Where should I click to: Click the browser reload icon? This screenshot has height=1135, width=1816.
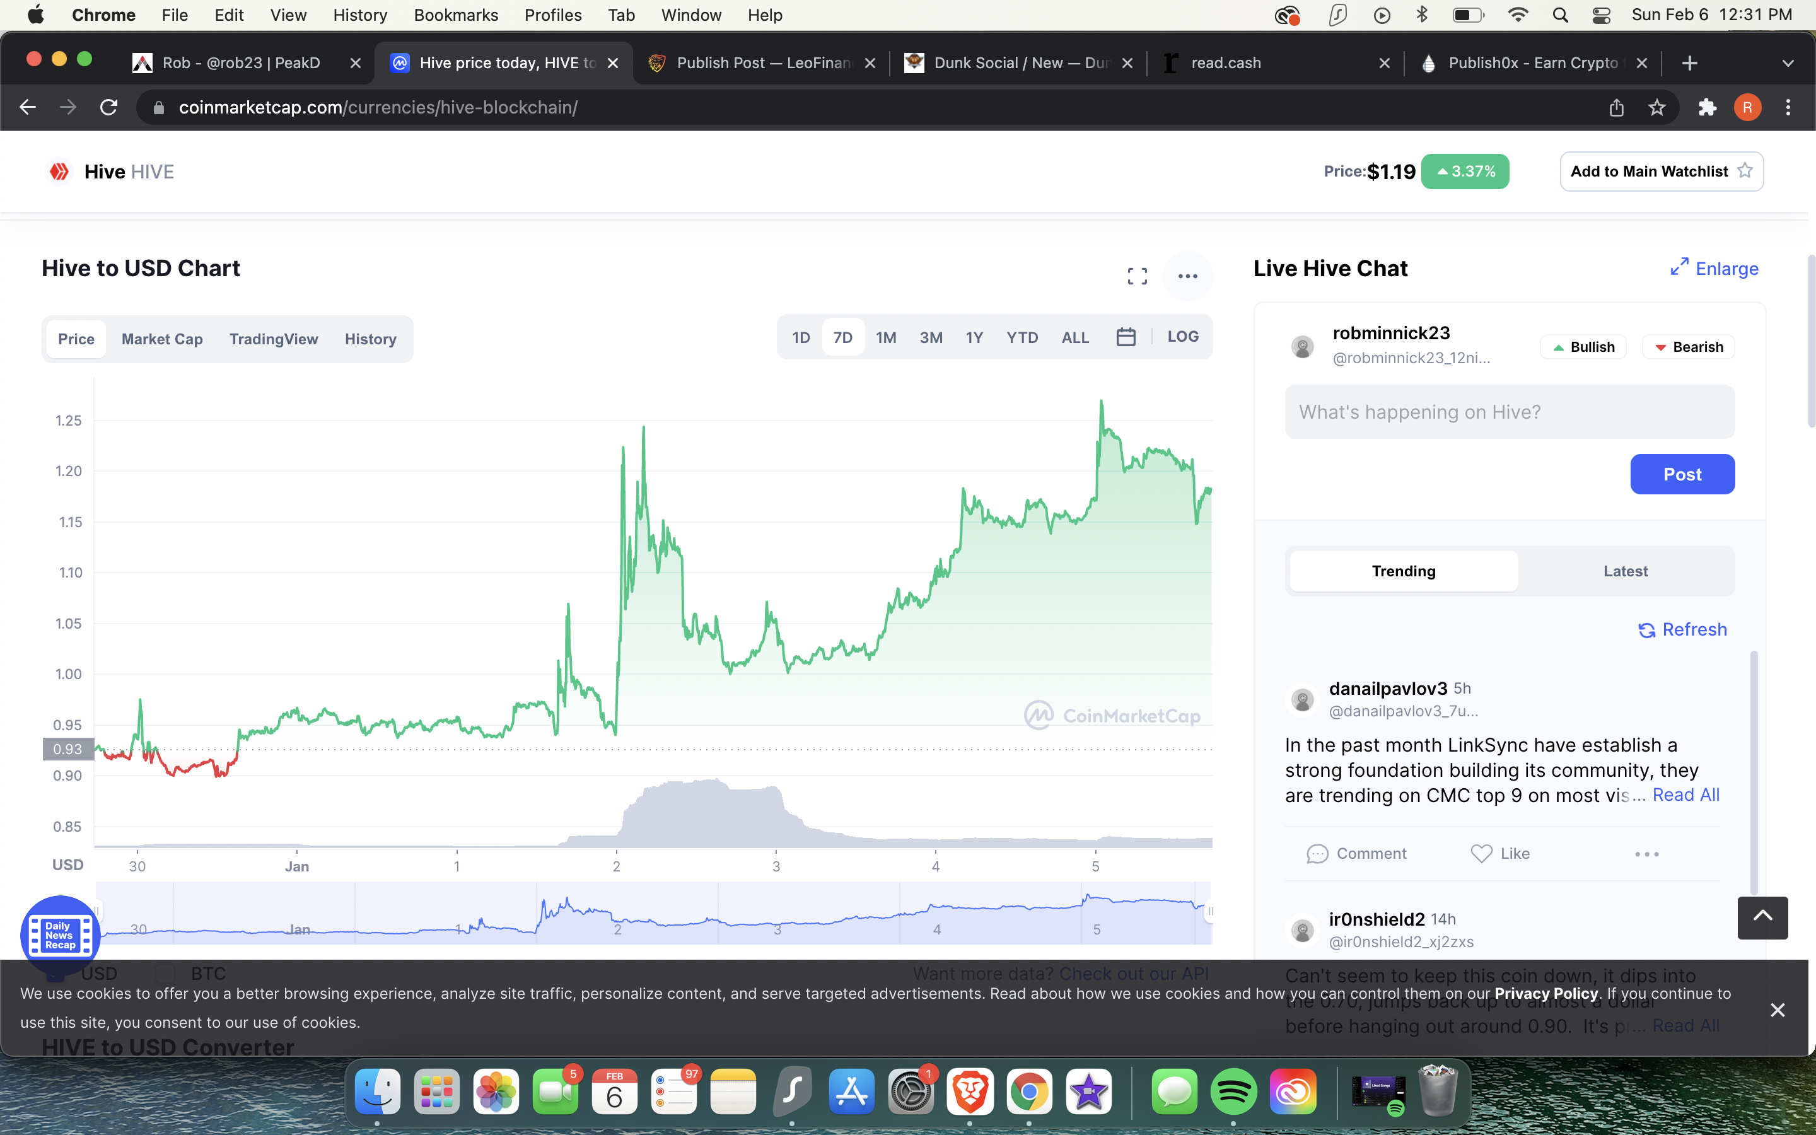pos(110,107)
